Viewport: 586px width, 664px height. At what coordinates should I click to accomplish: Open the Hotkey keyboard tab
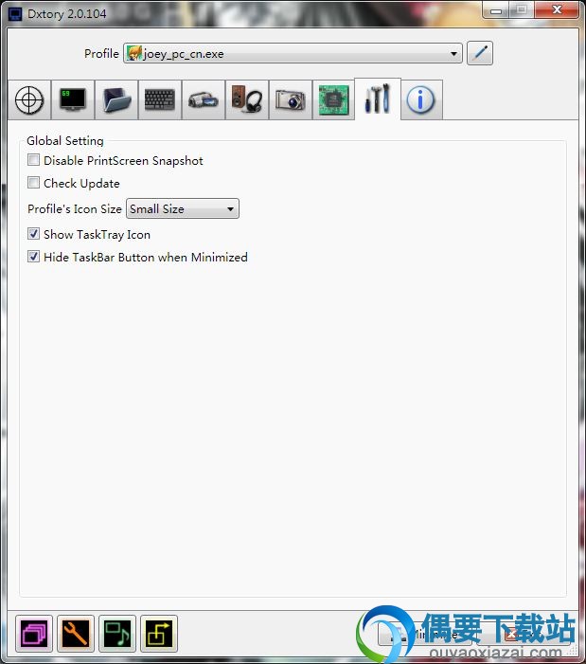coord(160,100)
